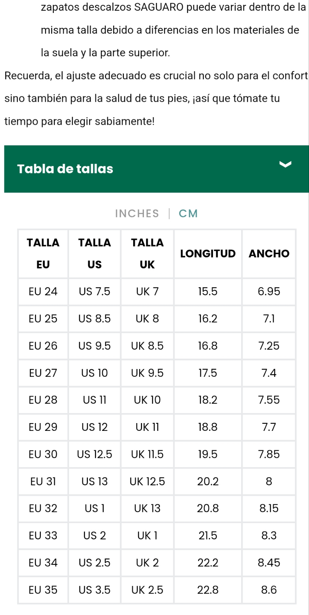
Task: Select the UK 12.5 size cell
Action: pos(147,481)
